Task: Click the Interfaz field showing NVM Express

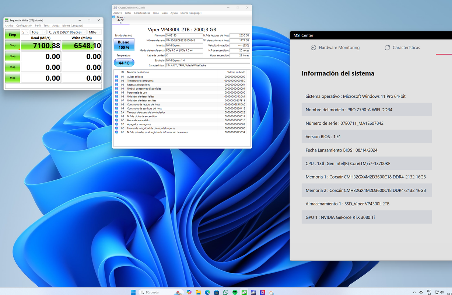Action: pos(184,45)
